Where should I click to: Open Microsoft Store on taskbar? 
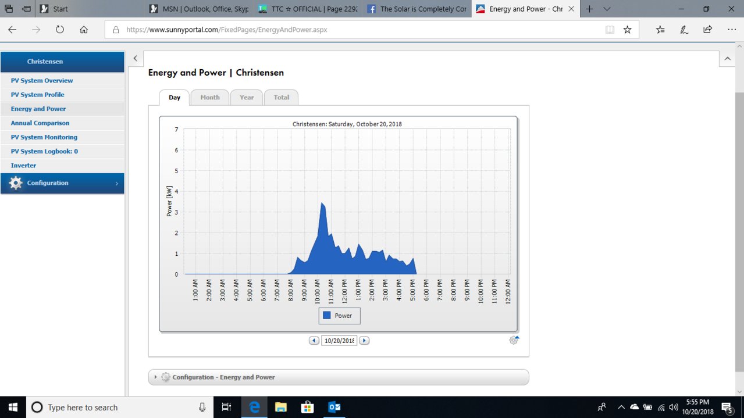pos(308,407)
